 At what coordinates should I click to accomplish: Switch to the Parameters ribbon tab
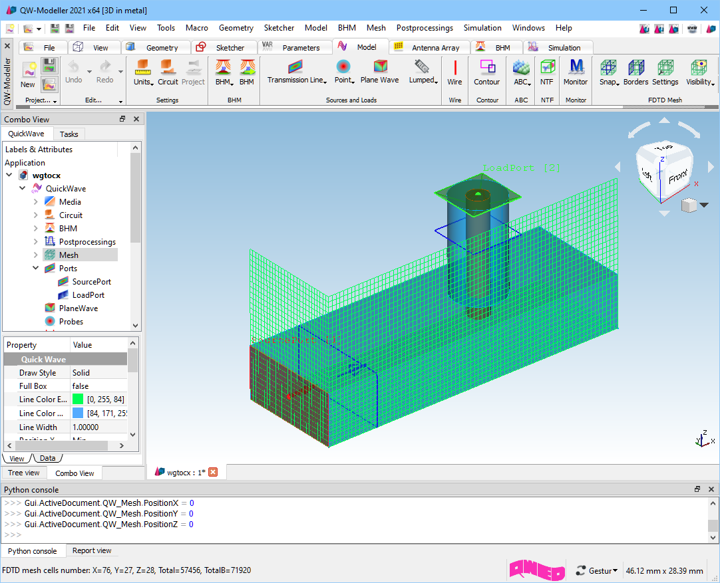tap(295, 47)
